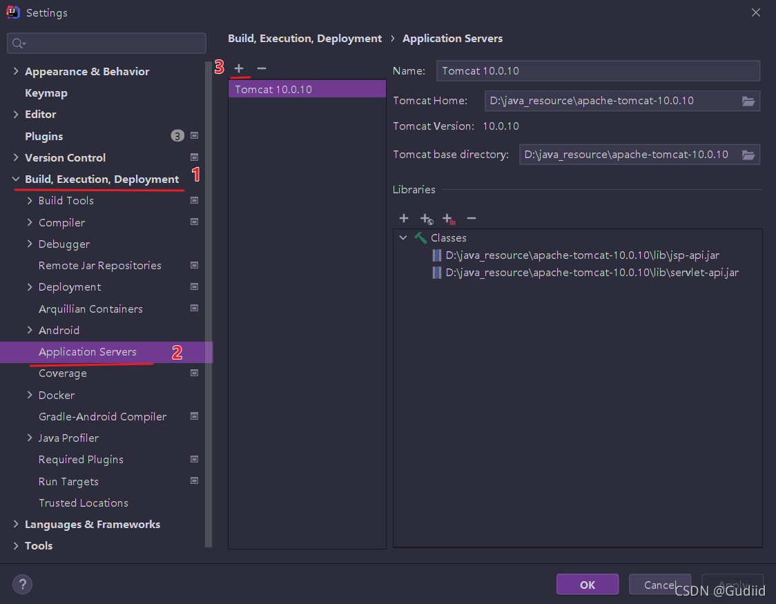
Task: Open Gradle-Android Compiler settings
Action: coord(102,416)
